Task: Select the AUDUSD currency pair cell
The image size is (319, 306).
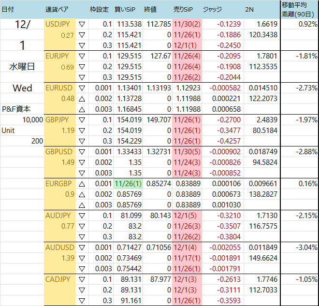Action: click(60, 248)
